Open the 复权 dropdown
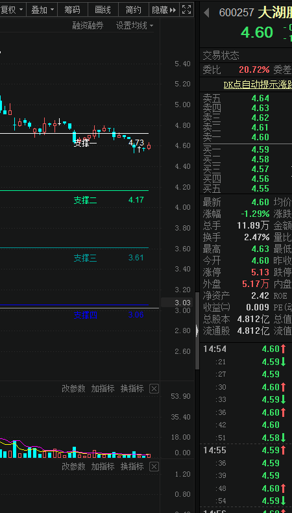The height and width of the screenshot is (513, 292). coord(12,10)
